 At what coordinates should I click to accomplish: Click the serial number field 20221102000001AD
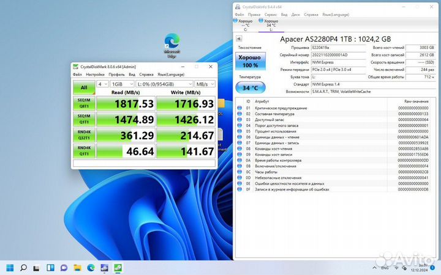(338, 55)
